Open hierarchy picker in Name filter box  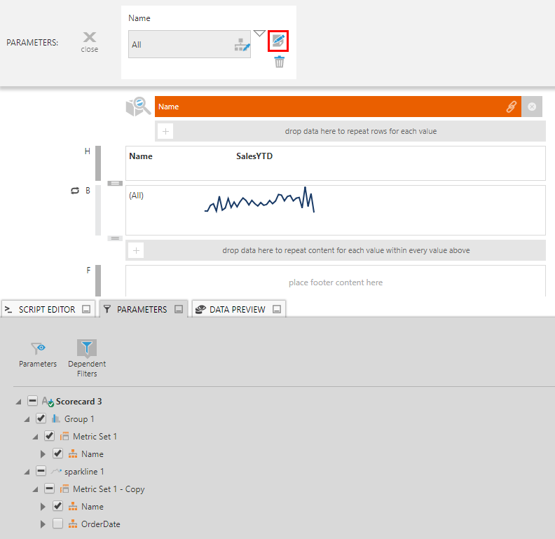[242, 45]
